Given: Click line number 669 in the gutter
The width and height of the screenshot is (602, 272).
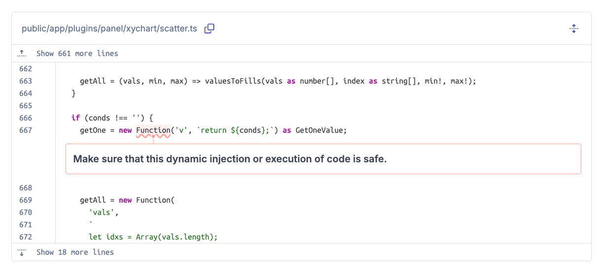Looking at the screenshot, I should coord(26,200).
